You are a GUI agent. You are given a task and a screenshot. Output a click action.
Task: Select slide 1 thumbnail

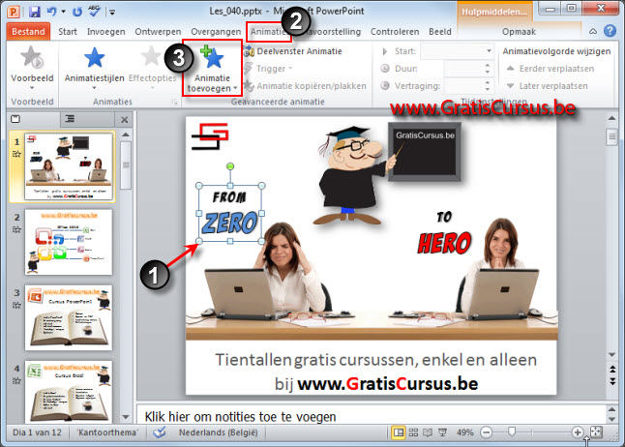(x=69, y=166)
